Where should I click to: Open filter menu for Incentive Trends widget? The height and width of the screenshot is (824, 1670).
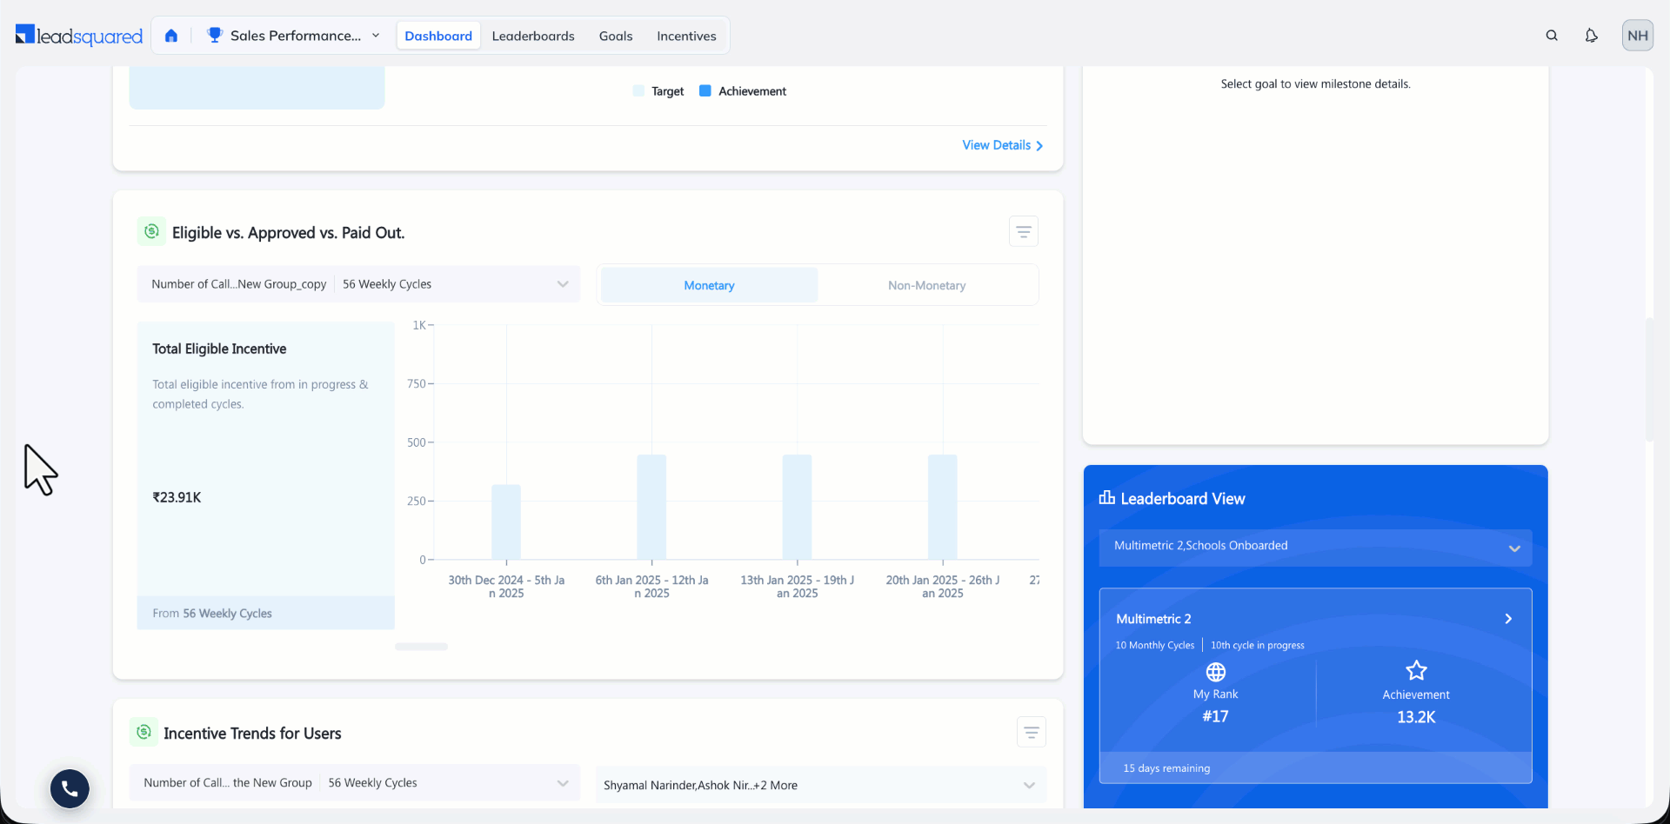(1032, 733)
